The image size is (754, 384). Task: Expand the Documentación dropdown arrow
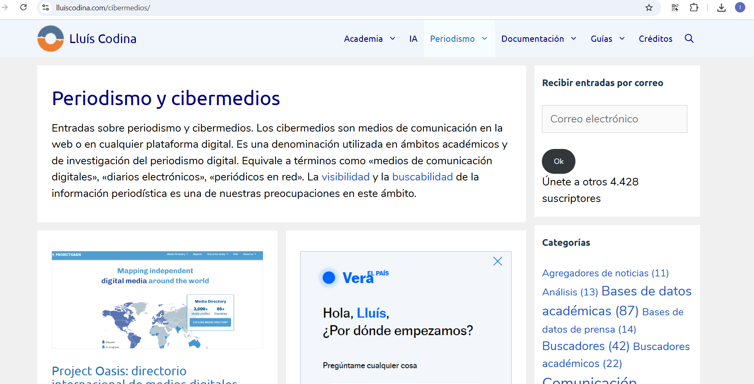tap(574, 38)
